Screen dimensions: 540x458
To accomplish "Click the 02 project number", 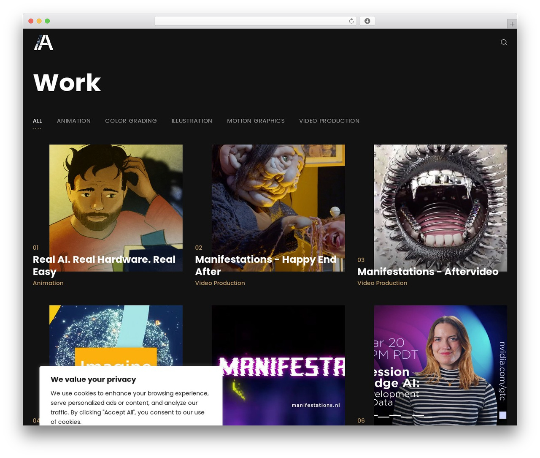I will [x=199, y=248].
